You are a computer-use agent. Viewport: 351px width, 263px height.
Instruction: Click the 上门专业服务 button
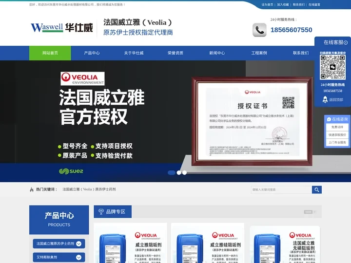click(x=337, y=142)
